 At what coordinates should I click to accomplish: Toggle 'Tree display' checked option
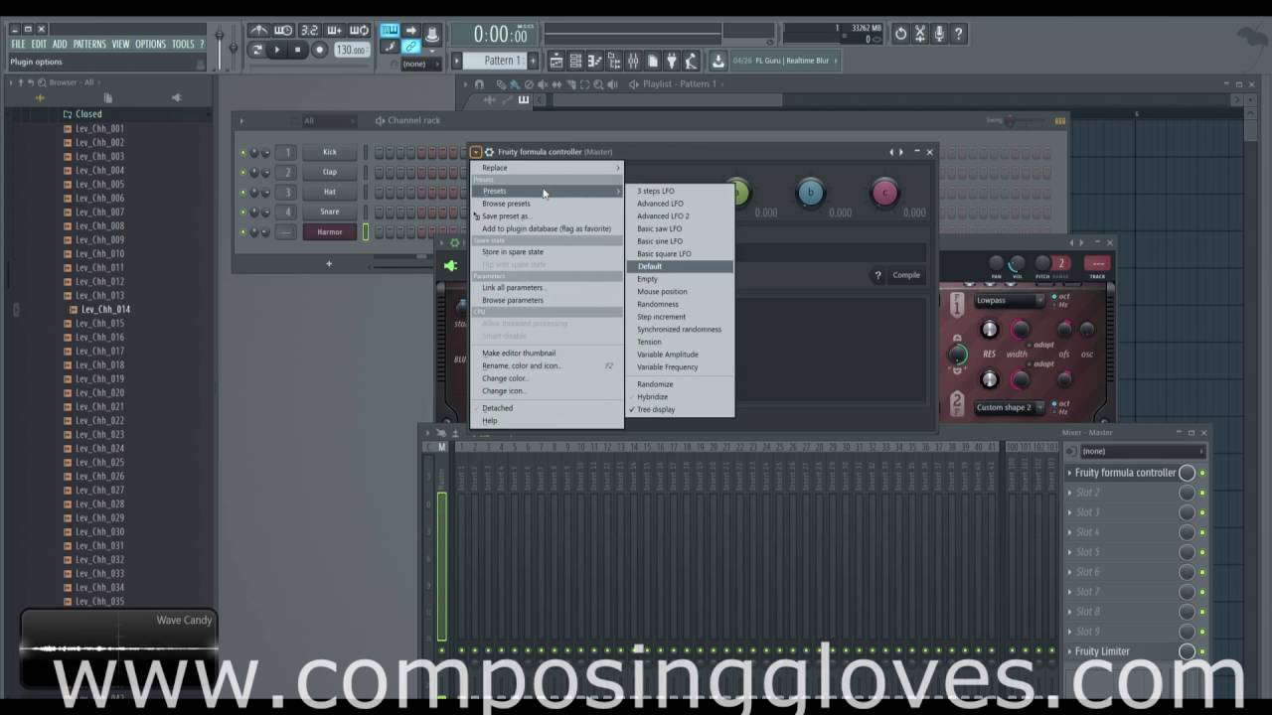point(681,409)
